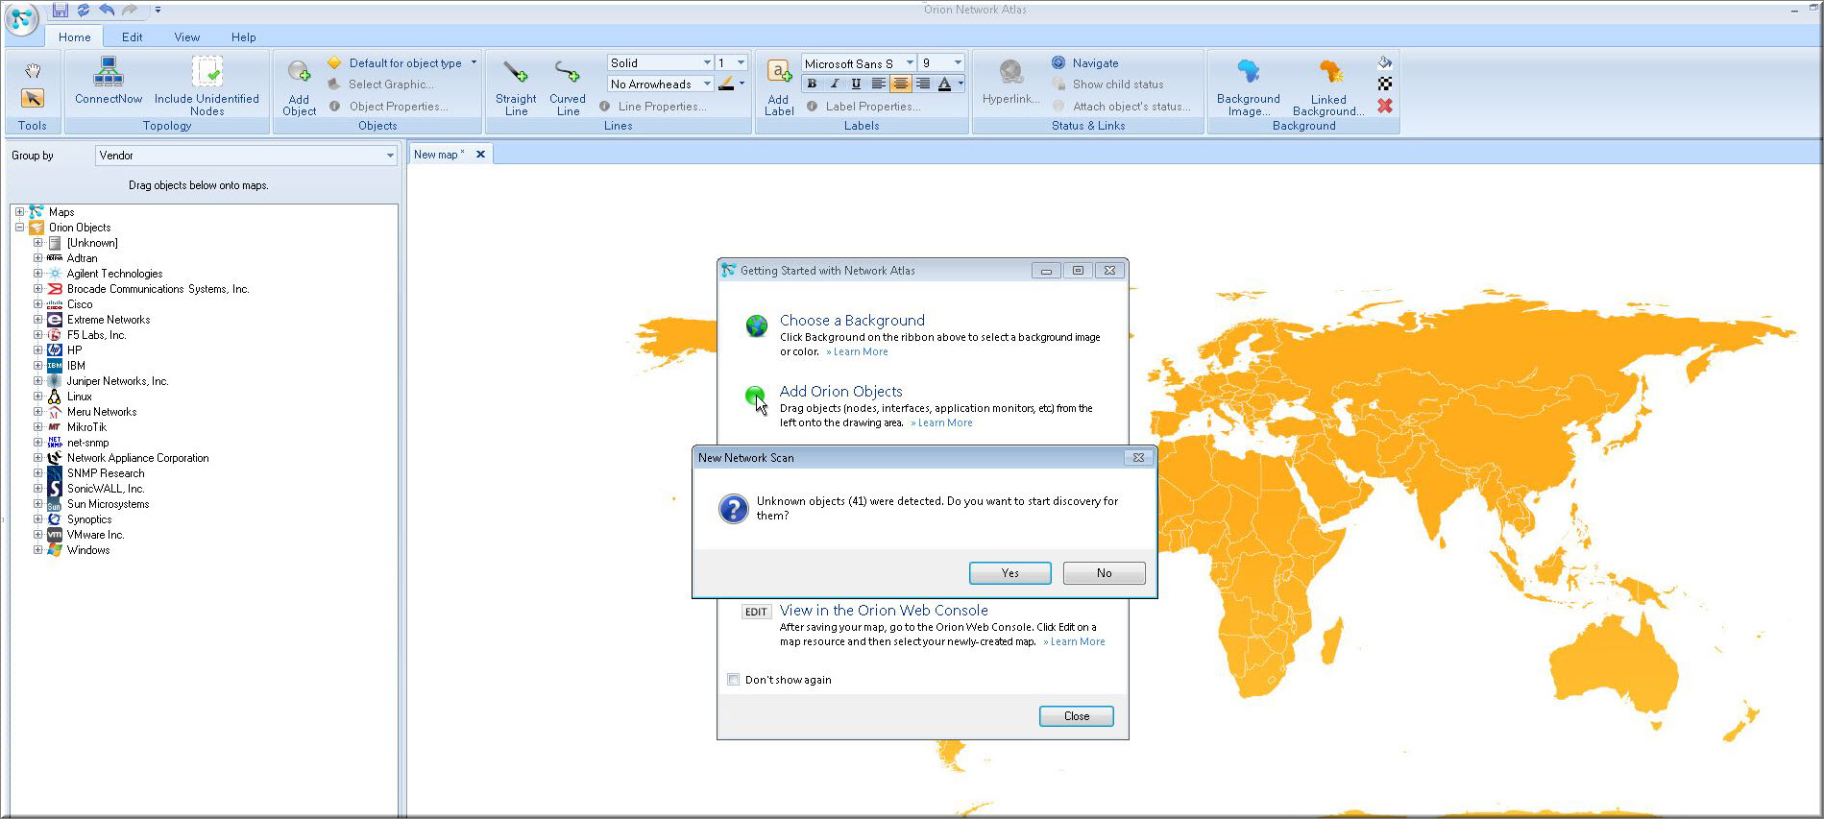1824x819 pixels.
Task: Click the line color pencil icon
Action: pos(727,84)
